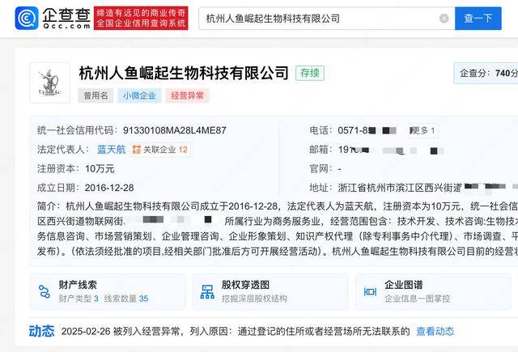This screenshot has width=518, height=352.
Task: Click the 动态 section label
Action: pyautogui.click(x=41, y=331)
